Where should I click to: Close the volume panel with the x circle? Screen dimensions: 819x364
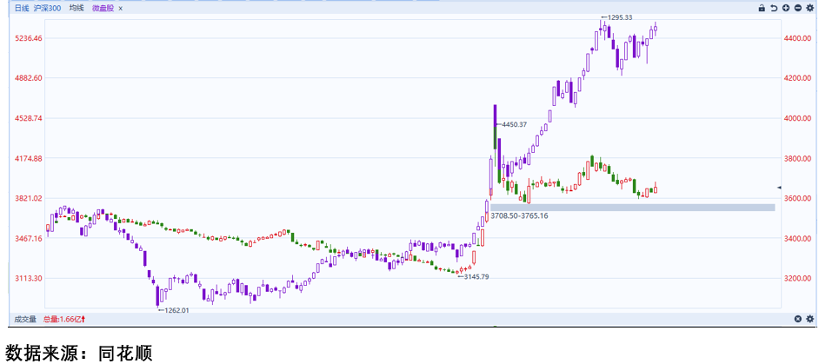click(797, 319)
